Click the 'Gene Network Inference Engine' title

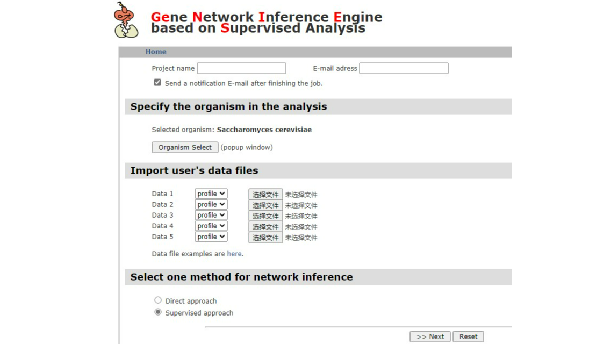[267, 17]
